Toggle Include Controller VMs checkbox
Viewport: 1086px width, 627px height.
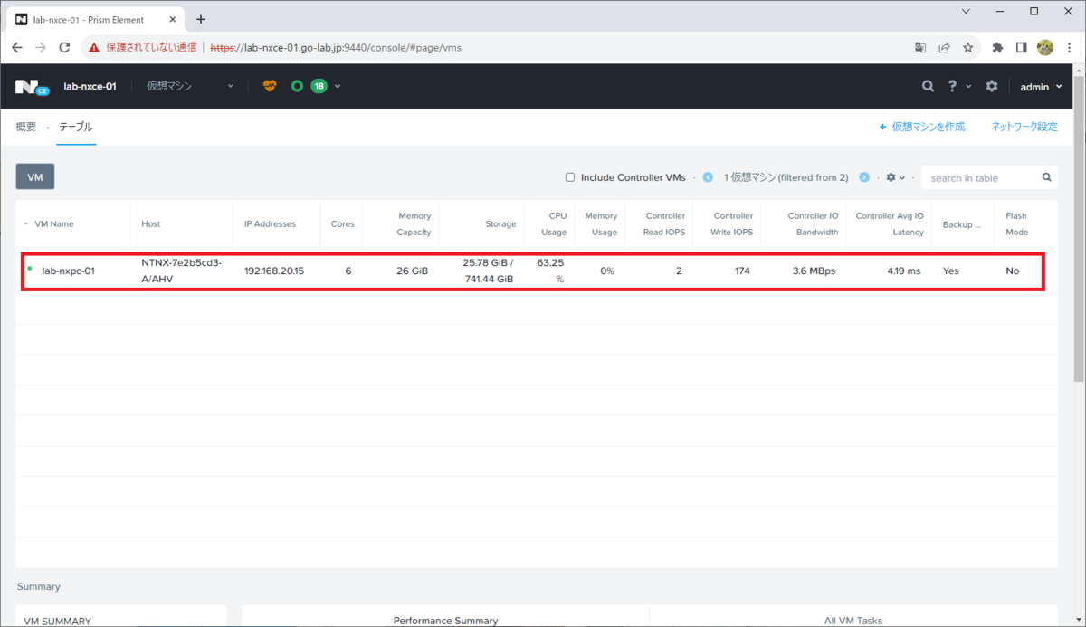[570, 177]
